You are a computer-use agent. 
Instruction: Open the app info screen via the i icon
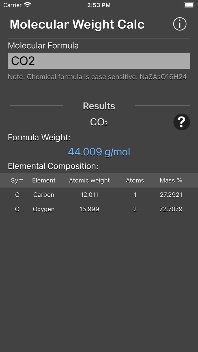pos(180,24)
